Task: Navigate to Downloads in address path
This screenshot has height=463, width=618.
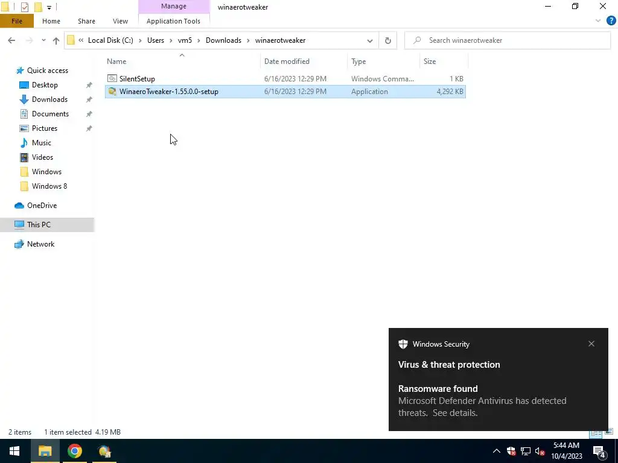Action: click(223, 40)
